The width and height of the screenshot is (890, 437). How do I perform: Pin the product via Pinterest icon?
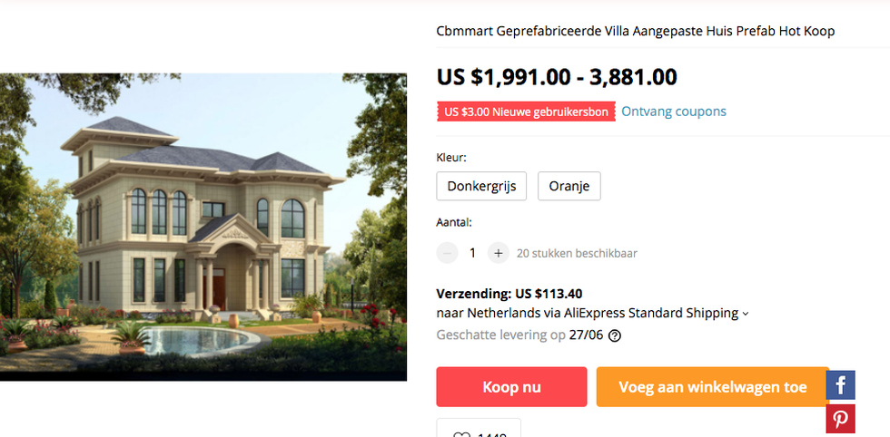pyautogui.click(x=840, y=420)
